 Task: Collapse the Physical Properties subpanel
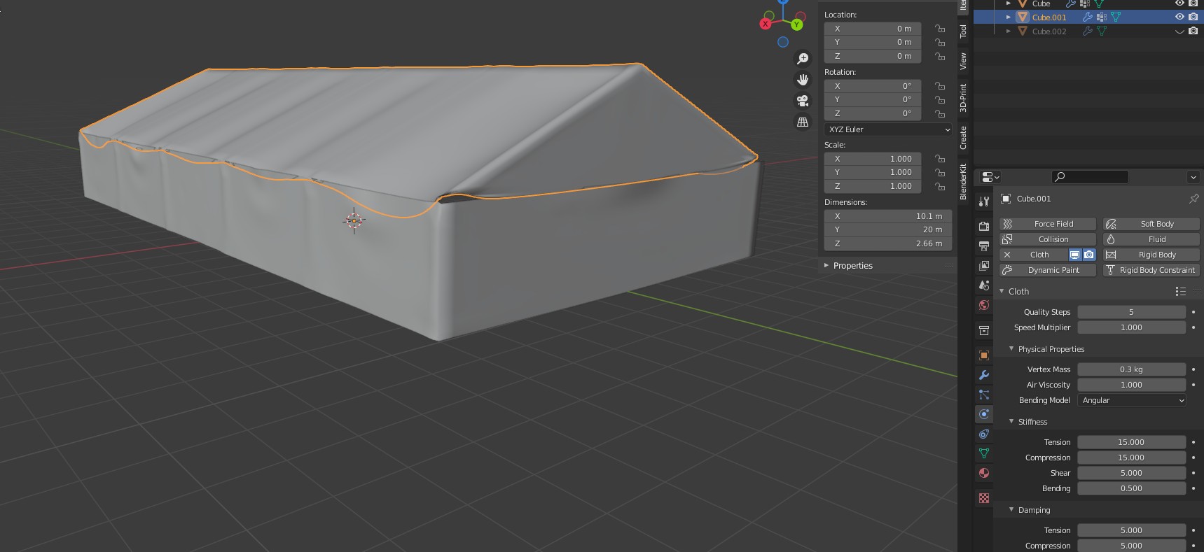(1011, 348)
